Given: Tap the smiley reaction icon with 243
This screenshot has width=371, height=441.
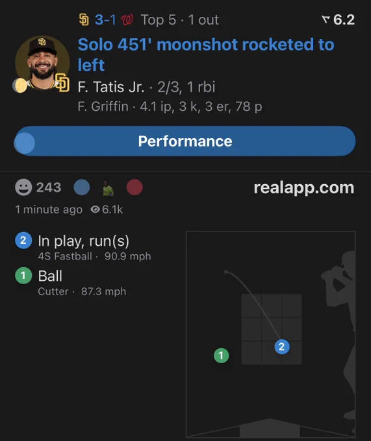Looking at the screenshot, I should pyautogui.click(x=23, y=187).
